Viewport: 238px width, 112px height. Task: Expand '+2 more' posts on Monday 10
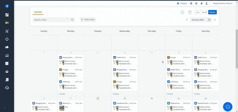(62, 94)
